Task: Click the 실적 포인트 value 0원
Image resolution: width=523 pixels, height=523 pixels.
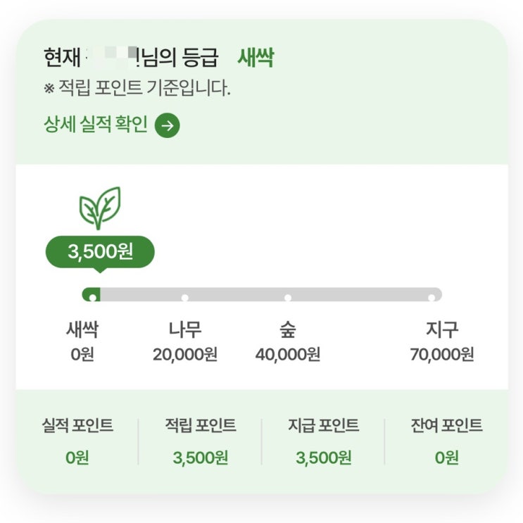Action: 77,458
